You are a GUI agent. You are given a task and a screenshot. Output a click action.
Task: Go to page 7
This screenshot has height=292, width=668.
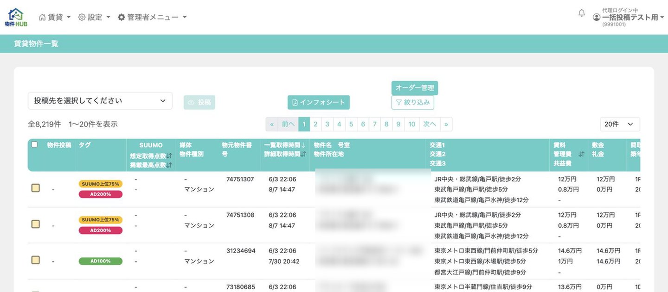coord(375,124)
